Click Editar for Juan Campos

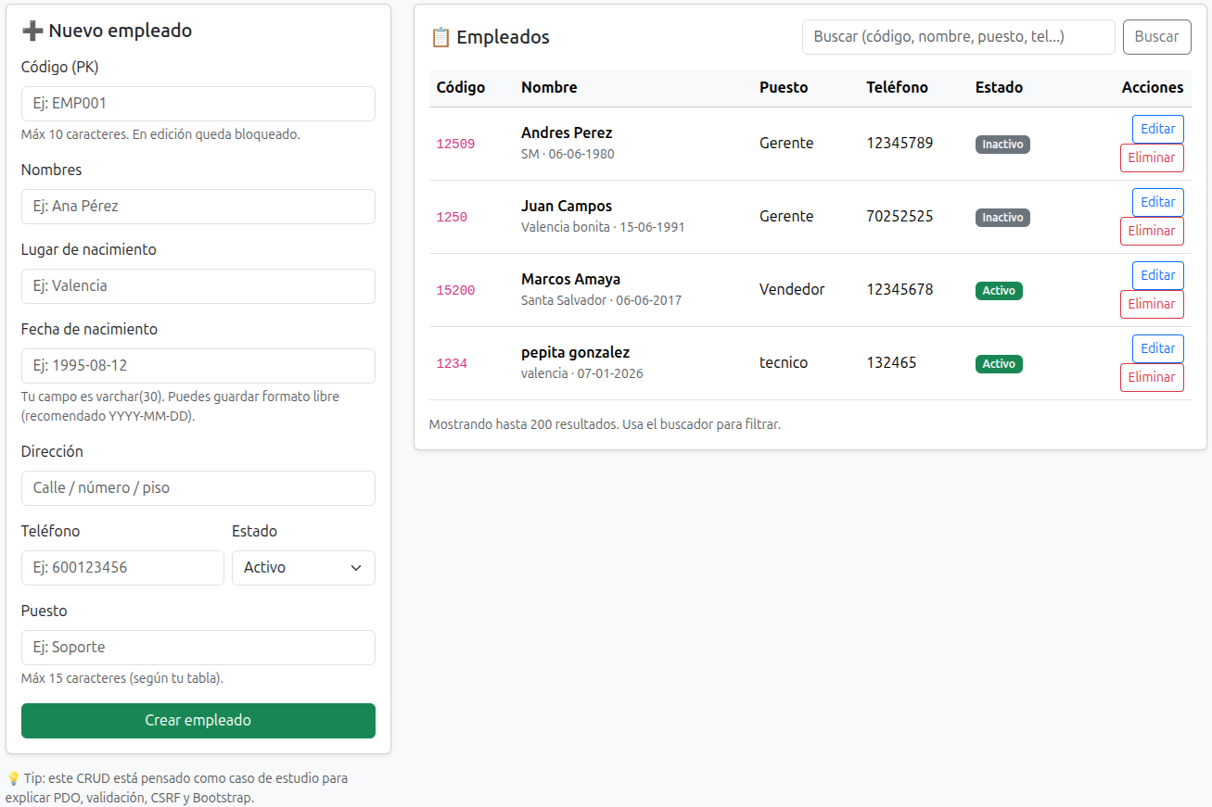tap(1157, 202)
